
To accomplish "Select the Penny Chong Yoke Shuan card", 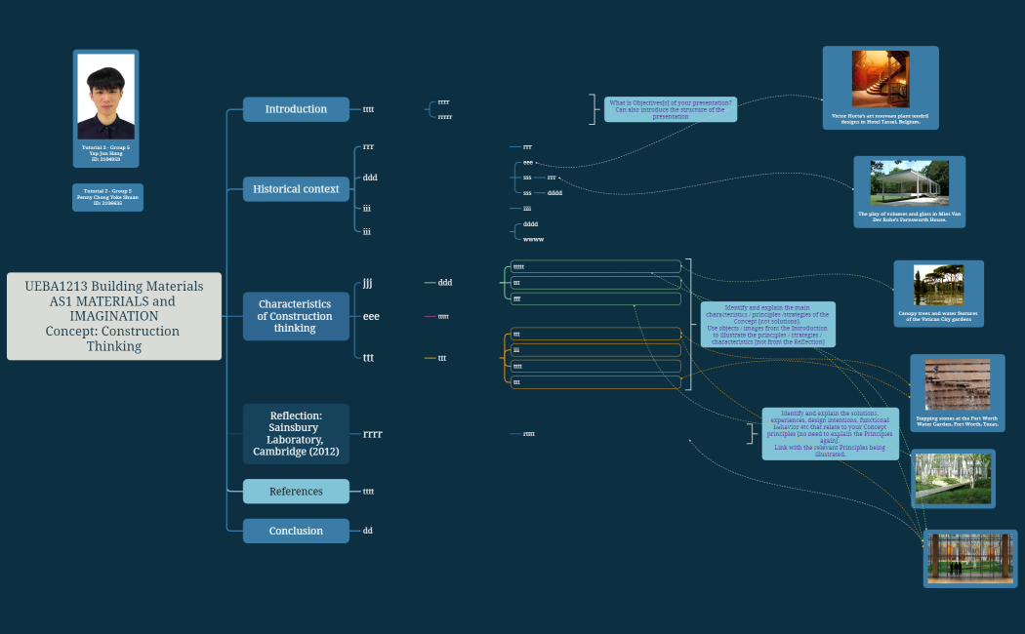I will pyautogui.click(x=107, y=197).
